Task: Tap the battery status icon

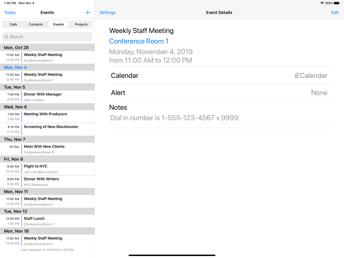Action: 337,3
